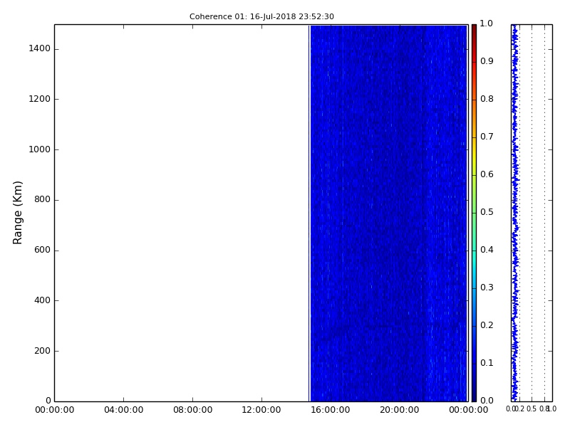The width and height of the screenshot is (570, 427).
Task: Click the 'Range (Km)' y-axis label
Action: (17, 213)
